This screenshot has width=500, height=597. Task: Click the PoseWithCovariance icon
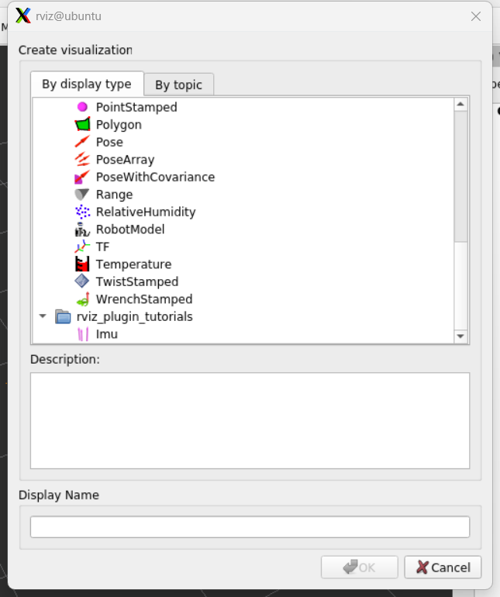tap(82, 177)
